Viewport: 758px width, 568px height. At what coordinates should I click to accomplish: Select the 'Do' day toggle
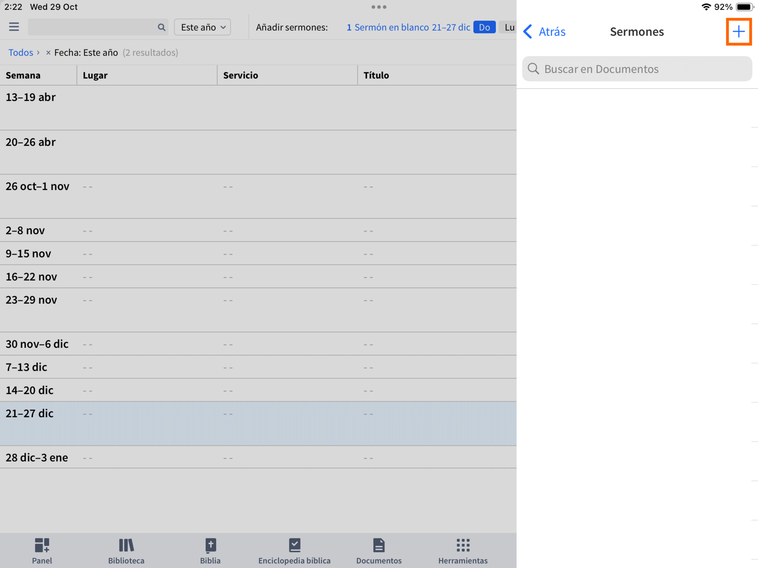484,27
